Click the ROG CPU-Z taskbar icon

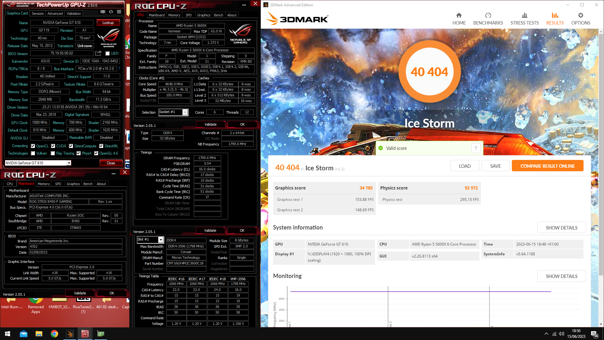tap(85, 334)
